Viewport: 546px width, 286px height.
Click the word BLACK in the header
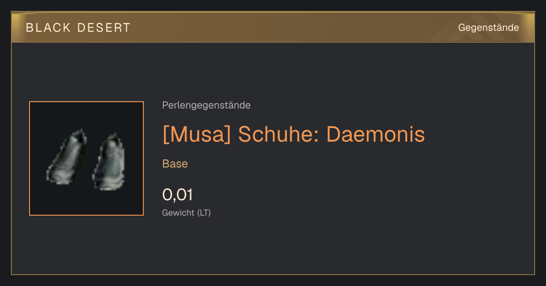48,28
